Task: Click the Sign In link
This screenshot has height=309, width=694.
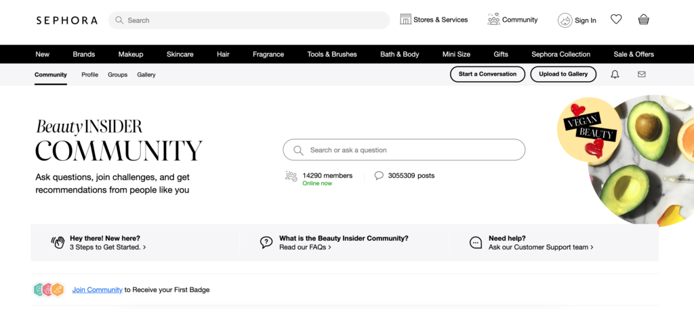Action: [585, 20]
